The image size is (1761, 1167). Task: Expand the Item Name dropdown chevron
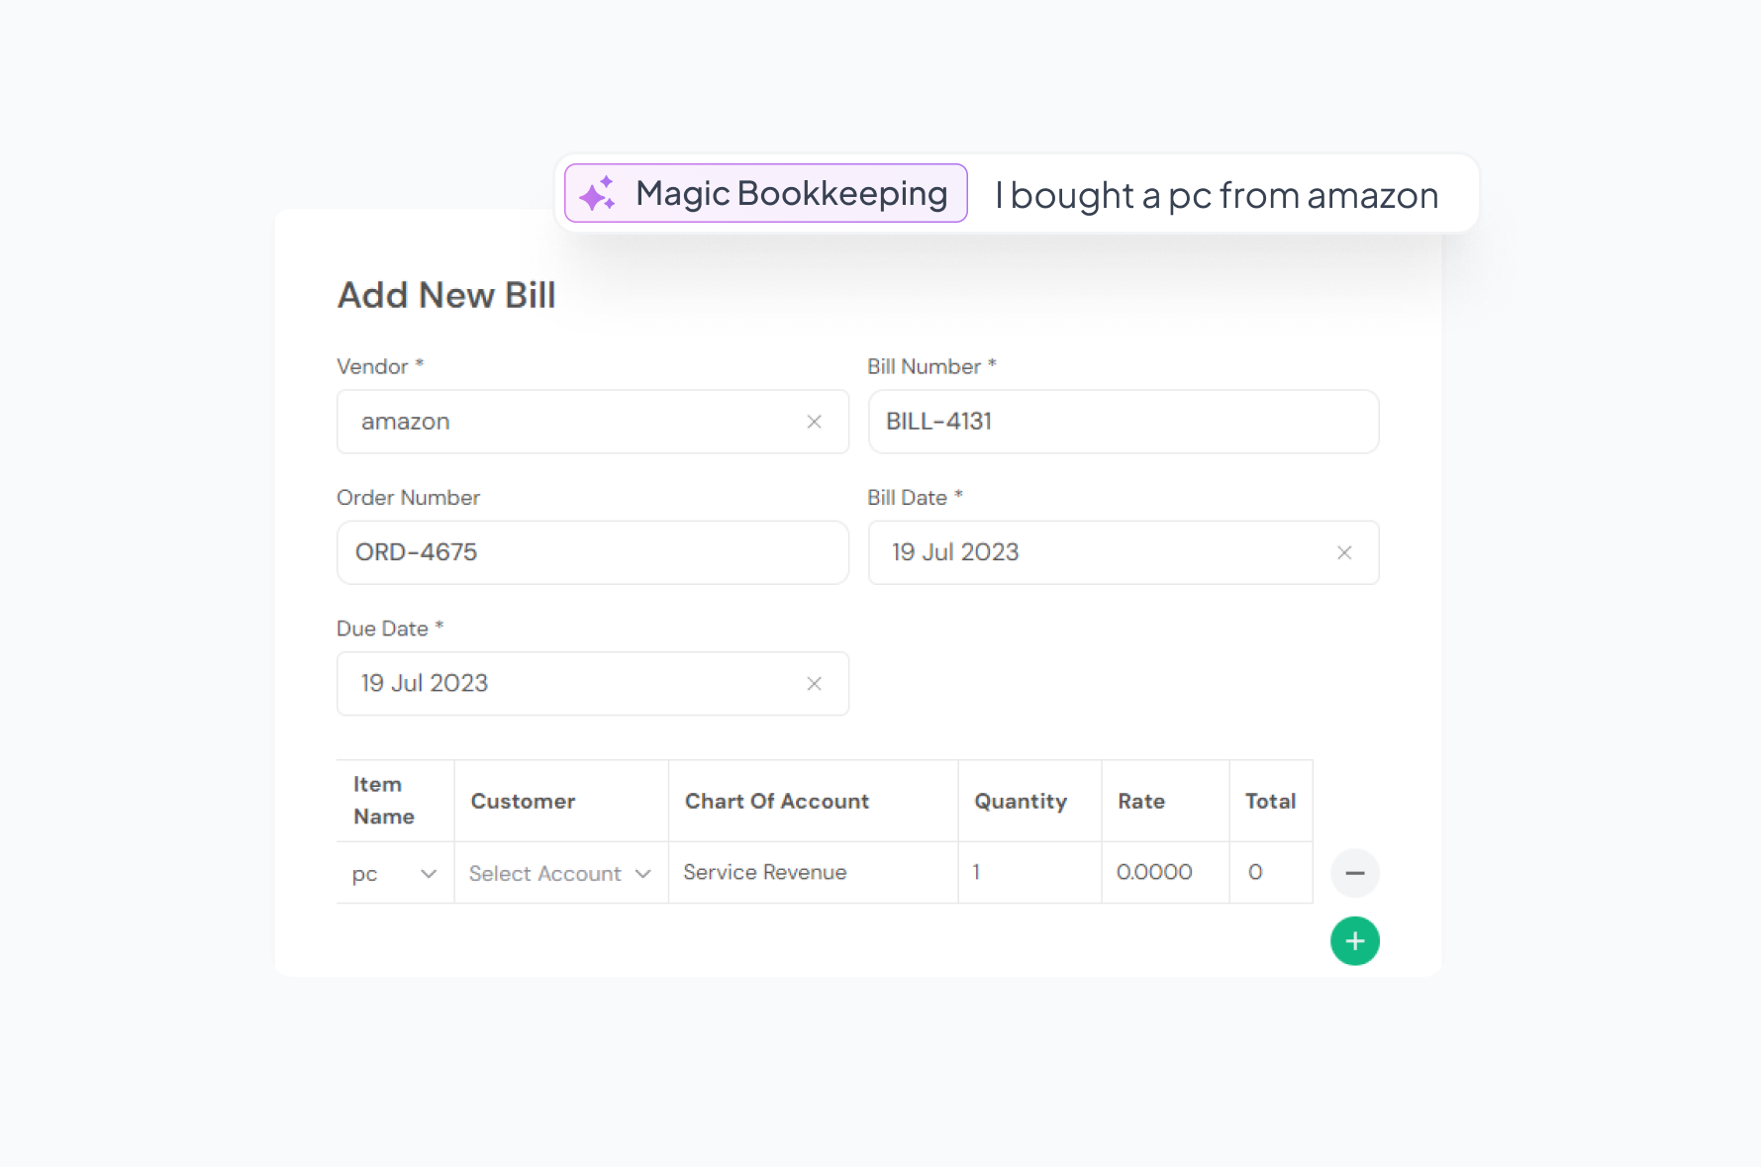click(x=429, y=874)
